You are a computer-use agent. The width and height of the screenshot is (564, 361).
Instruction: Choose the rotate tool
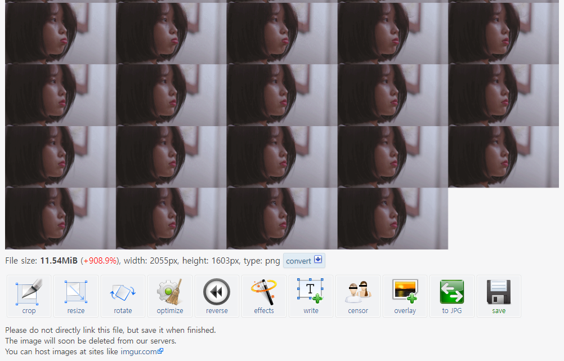coord(123,296)
